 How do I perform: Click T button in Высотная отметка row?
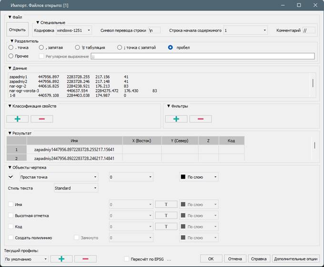click(166, 216)
